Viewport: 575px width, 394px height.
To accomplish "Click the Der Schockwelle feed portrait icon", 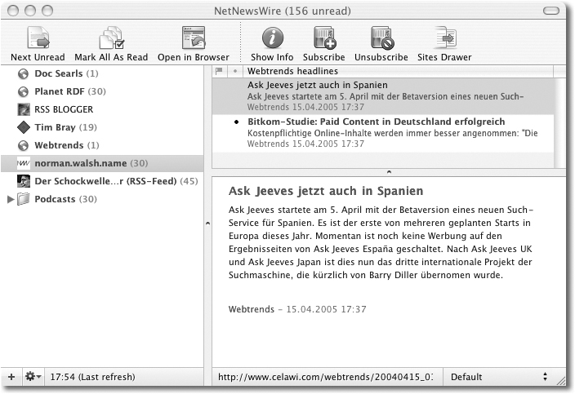I will coord(24,181).
